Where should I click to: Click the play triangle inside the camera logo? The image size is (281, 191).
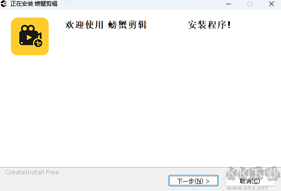coord(29,37)
